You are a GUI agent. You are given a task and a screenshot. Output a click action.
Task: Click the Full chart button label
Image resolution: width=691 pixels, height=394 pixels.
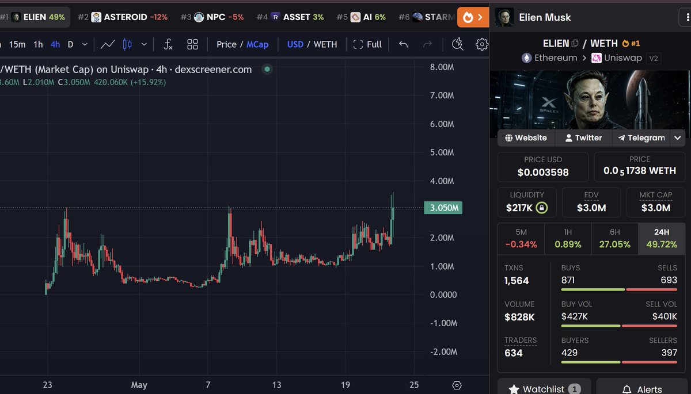tap(374, 44)
